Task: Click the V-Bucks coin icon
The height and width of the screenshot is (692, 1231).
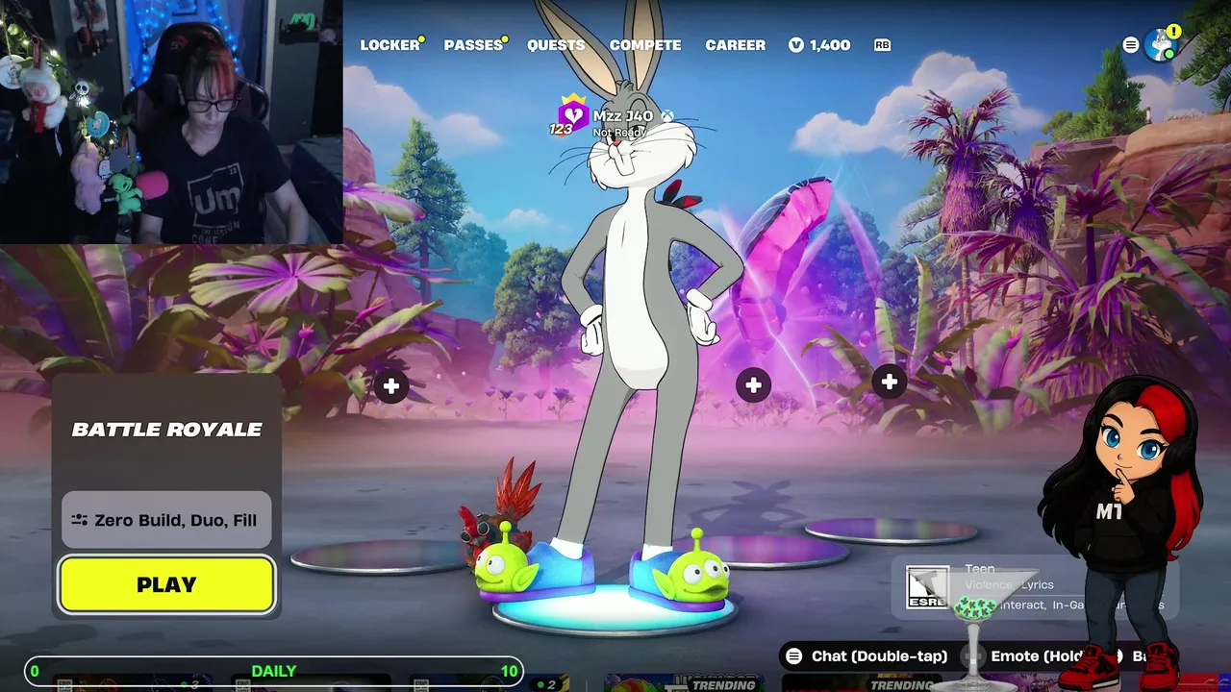Action: coord(795,45)
